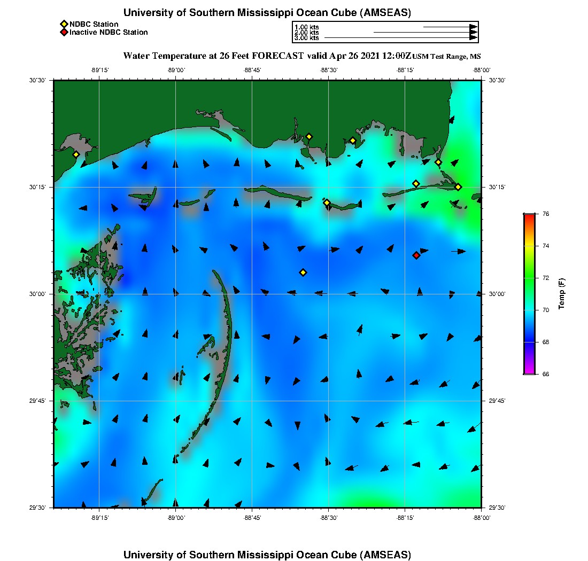The image size is (588, 561).
Task: Select the yellow station marker on the barrier island near 88°30'
Action: tap(327, 202)
